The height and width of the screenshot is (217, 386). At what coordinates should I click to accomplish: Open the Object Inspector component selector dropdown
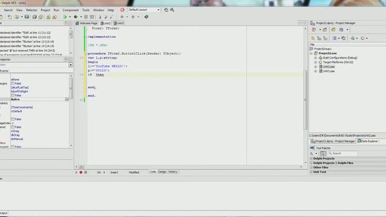pyautogui.click(x=71, y=64)
